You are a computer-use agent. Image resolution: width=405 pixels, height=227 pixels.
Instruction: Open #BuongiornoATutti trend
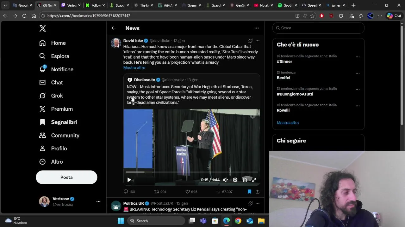(x=295, y=94)
